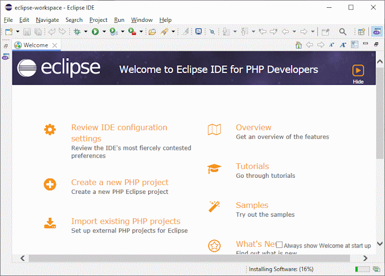Click the New wizard toolbar icon
This screenshot has width=385, height=276.
pyautogui.click(x=9, y=32)
